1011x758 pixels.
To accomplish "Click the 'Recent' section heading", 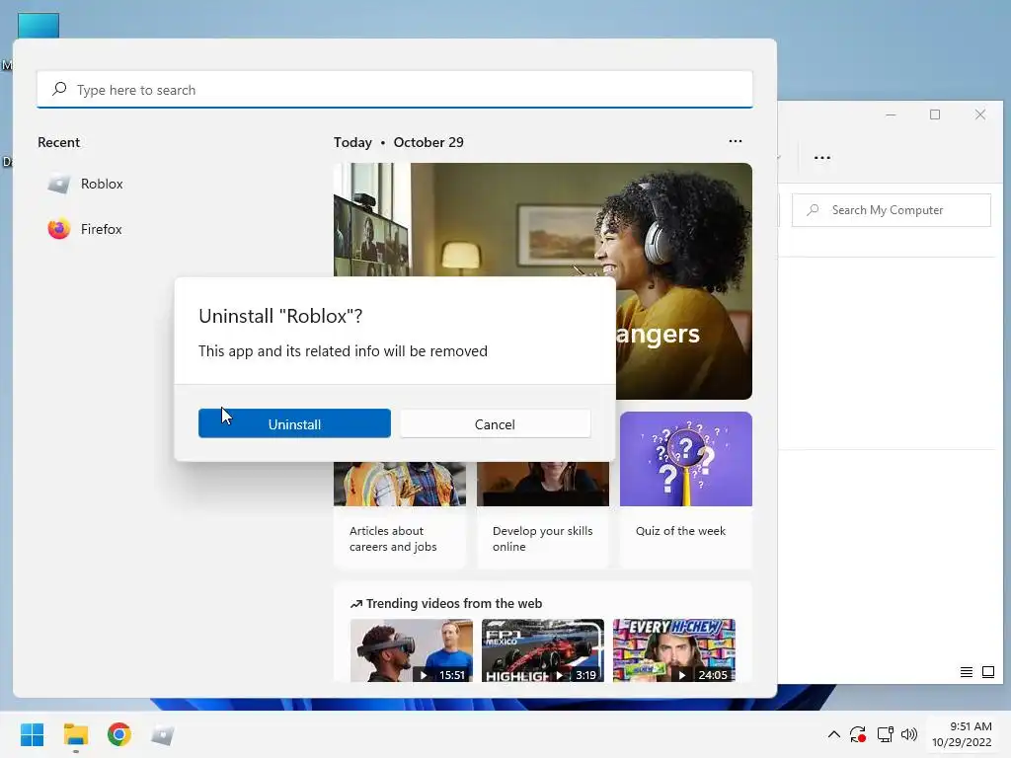I will [x=58, y=142].
